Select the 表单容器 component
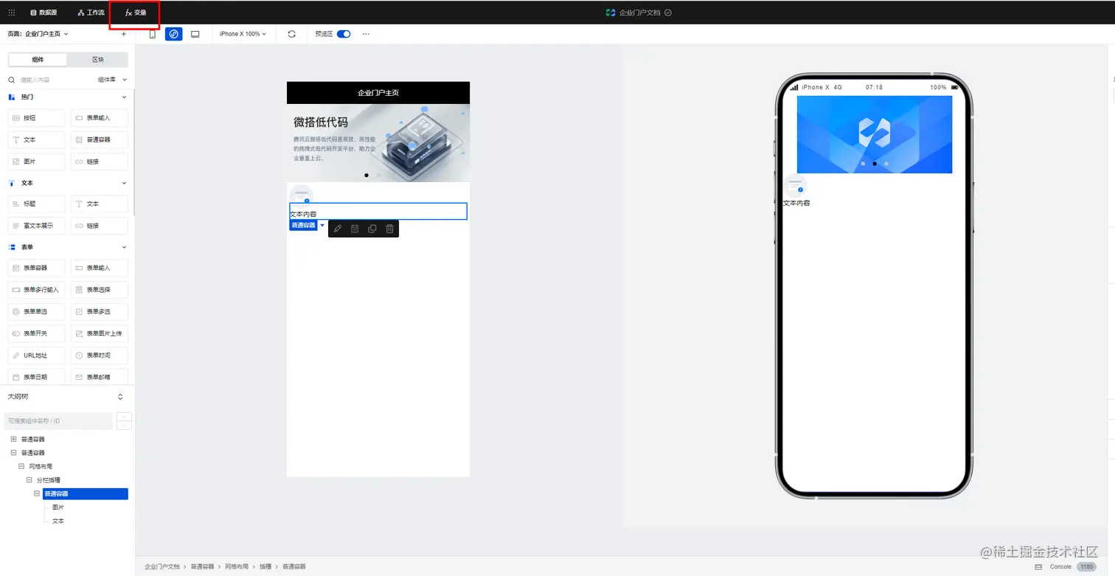This screenshot has height=576, width=1115. (x=36, y=268)
